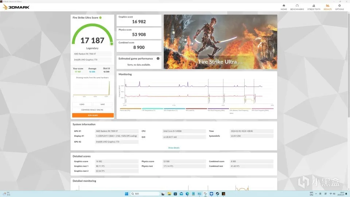350x197 pixels.
Task: Click the estimated game performance info icon
Action: [x=158, y=58]
